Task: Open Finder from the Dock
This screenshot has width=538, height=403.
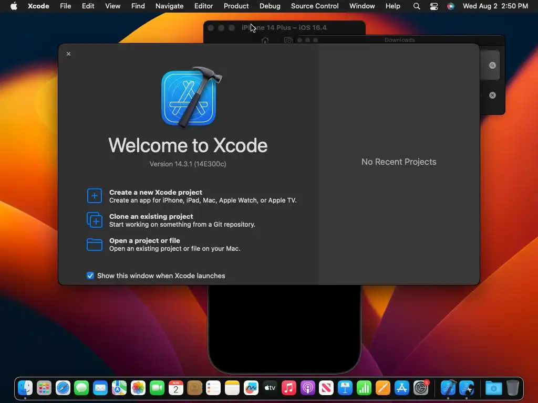Action: (25, 388)
